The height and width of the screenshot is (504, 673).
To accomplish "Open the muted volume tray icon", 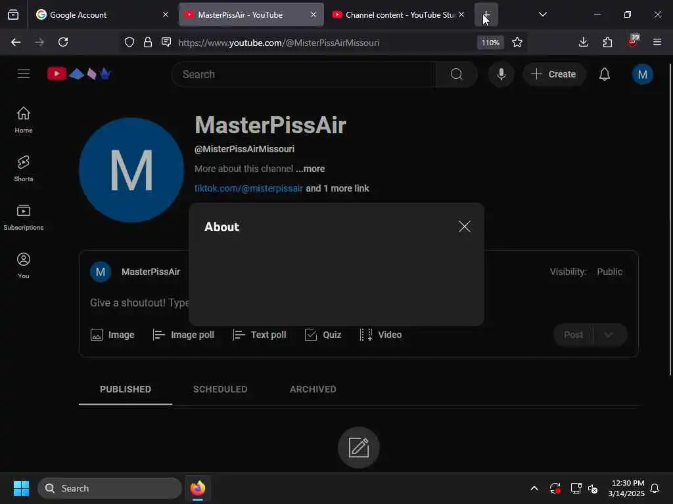I will [593, 488].
